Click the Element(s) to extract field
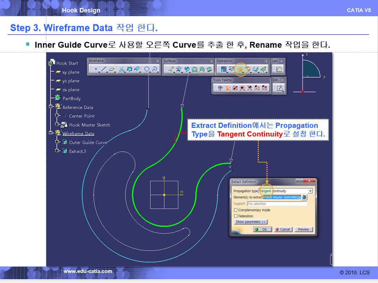378x283 pixels. pos(282,197)
